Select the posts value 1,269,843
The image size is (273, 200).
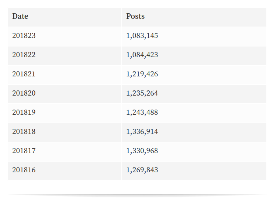(142, 170)
